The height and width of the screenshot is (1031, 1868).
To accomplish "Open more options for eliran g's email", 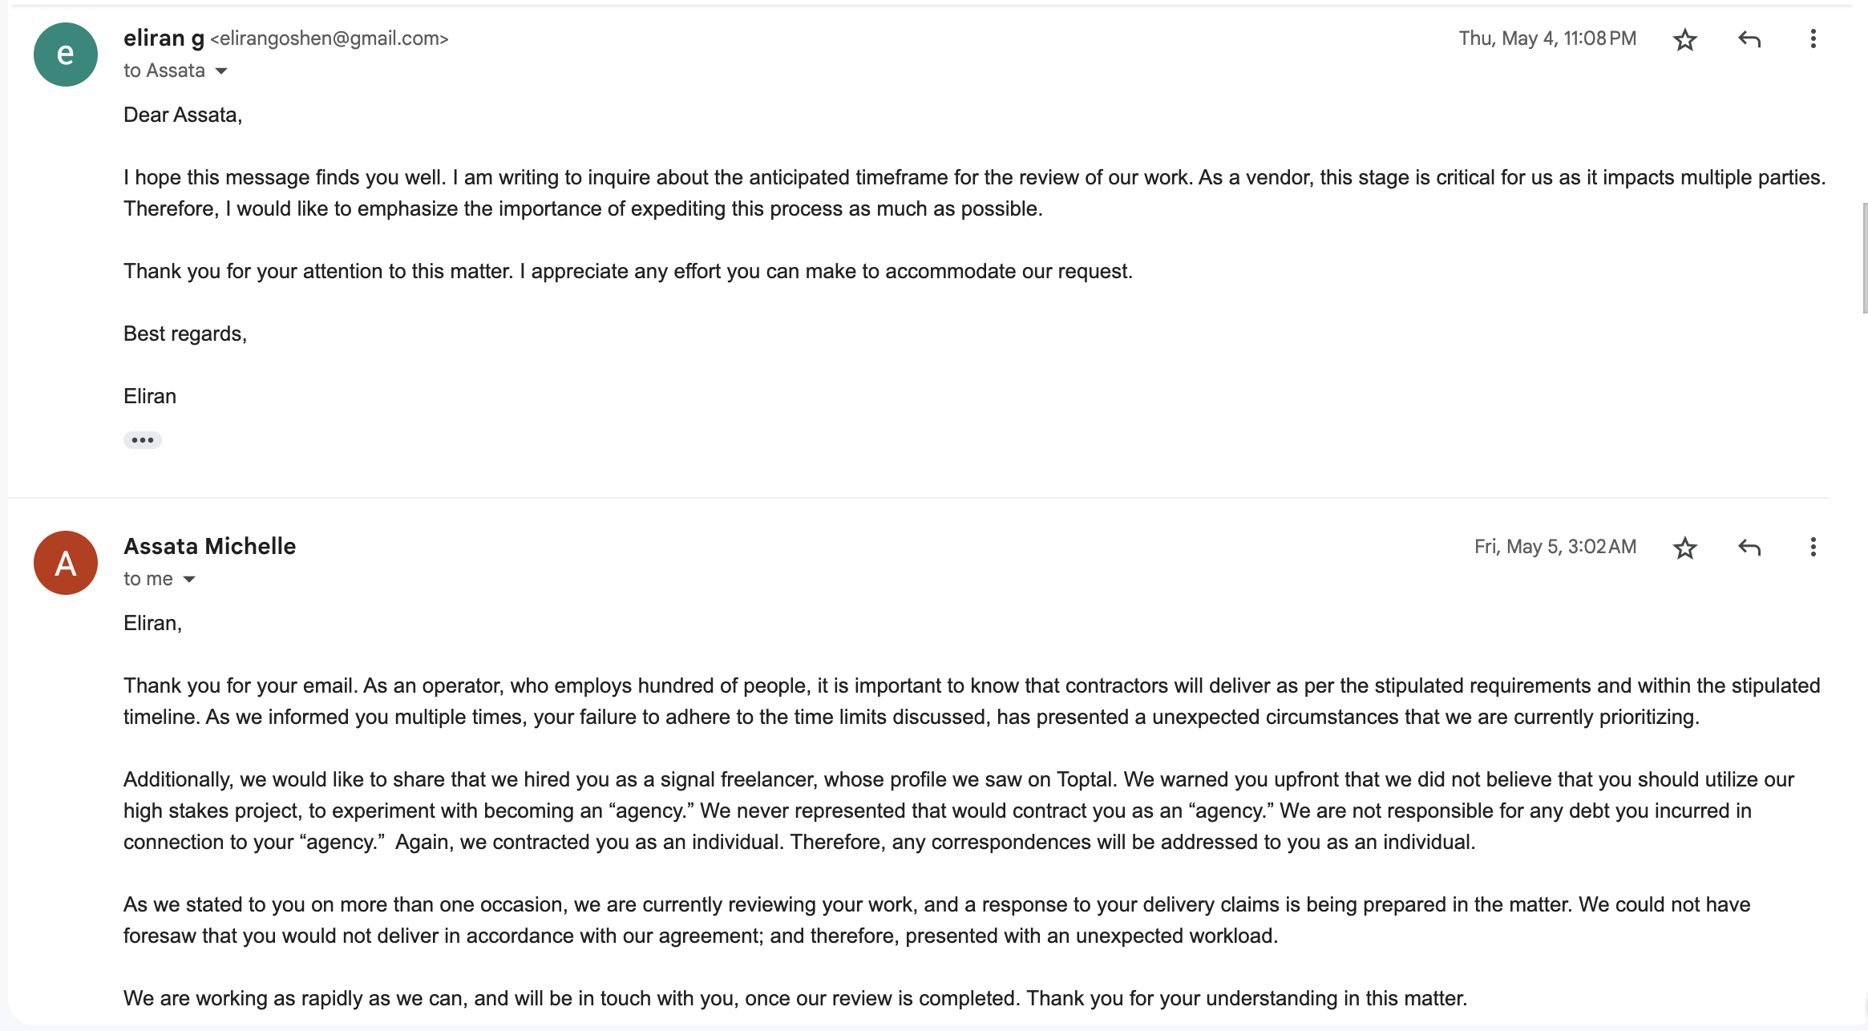I will (1813, 39).
